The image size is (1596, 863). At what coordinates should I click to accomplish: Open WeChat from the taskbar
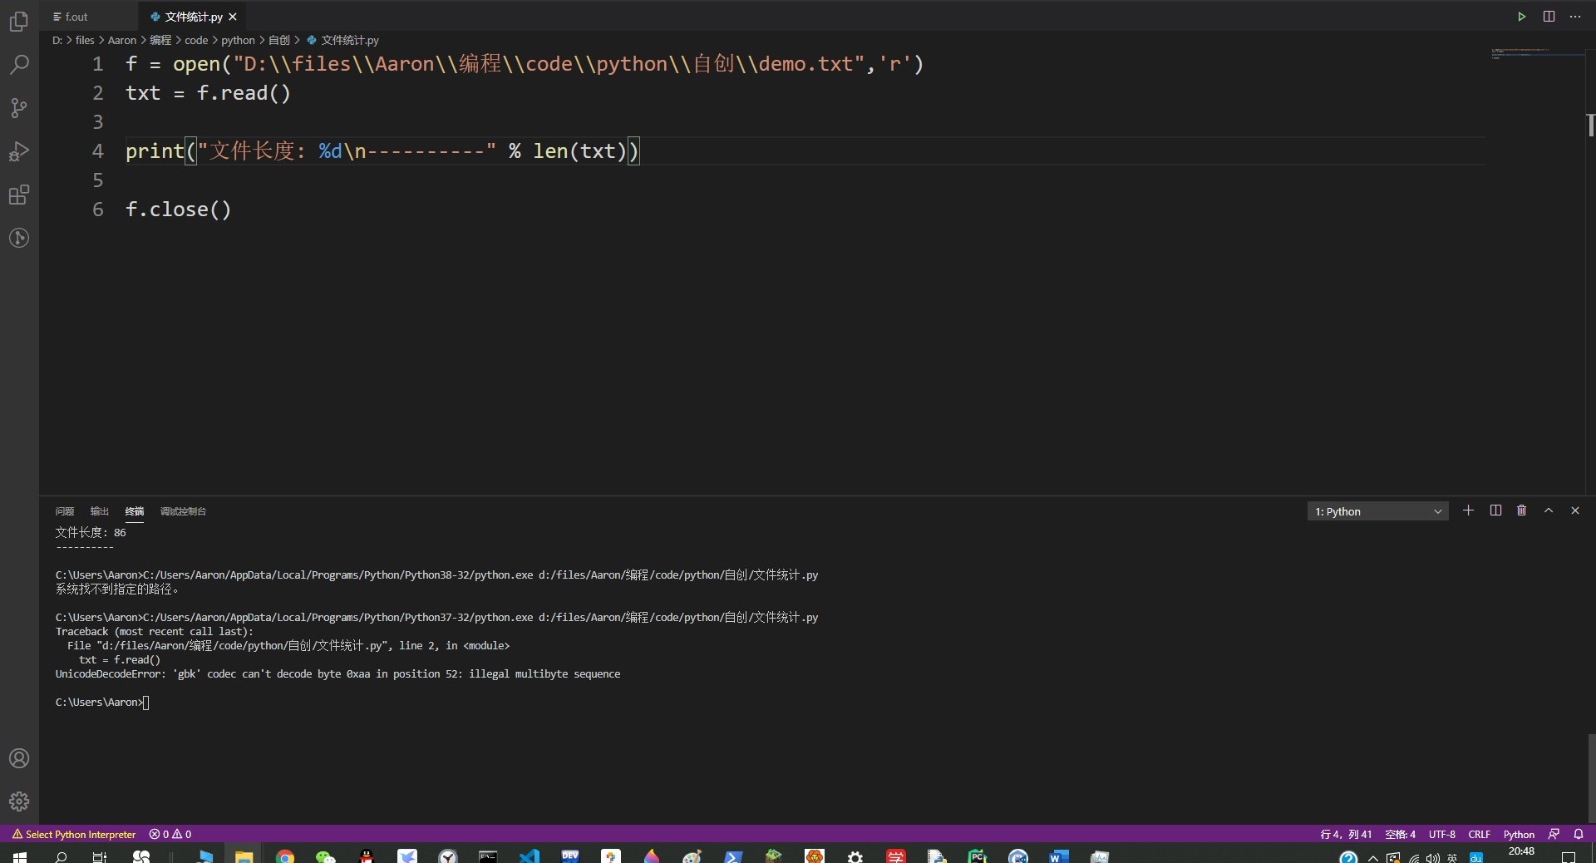(x=325, y=856)
